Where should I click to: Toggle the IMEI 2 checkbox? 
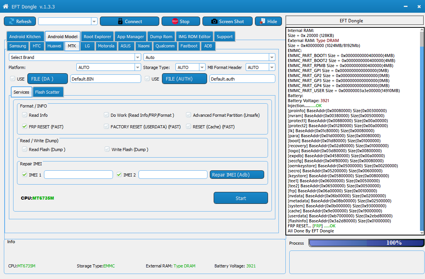119,175
